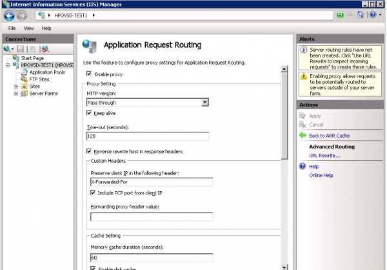This screenshot has width=387, height=270.
Task: Click the FTP Sites icon in tree
Action: (25, 79)
